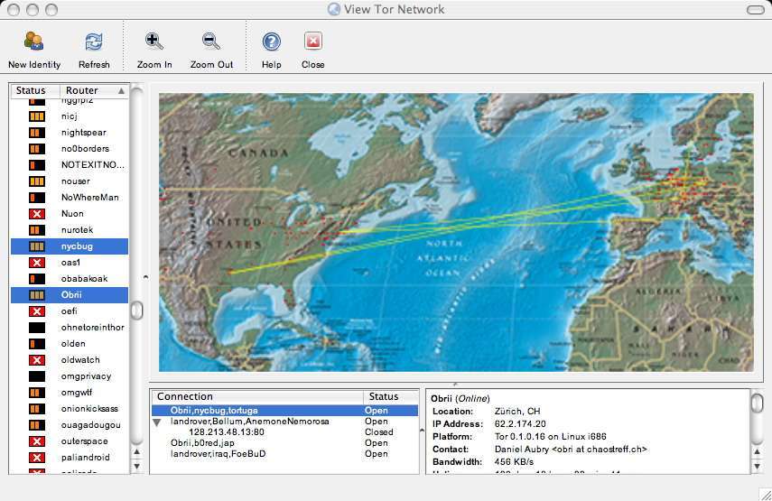This screenshot has height=501, width=772.
Task: Click the offline icon beside oldwatch
Action: [x=37, y=360]
